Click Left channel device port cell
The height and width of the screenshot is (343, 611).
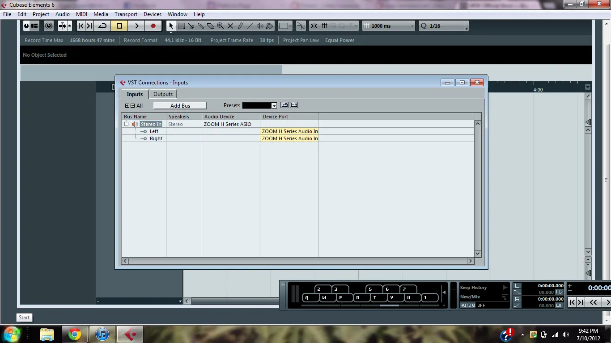pos(289,131)
